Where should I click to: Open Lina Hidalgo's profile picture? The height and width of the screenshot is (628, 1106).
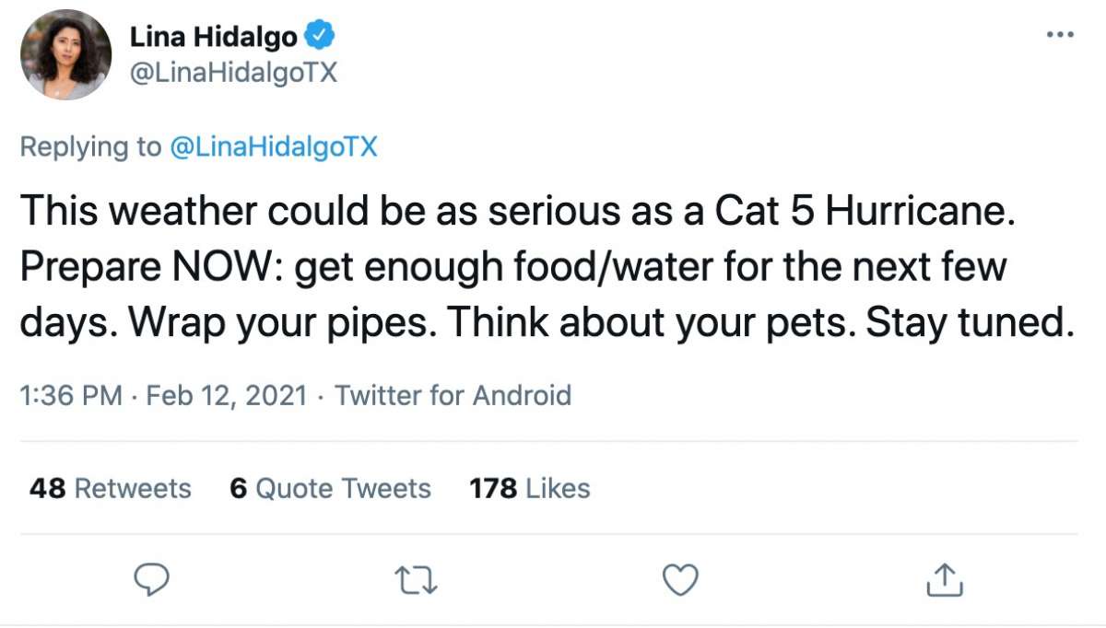(65, 54)
